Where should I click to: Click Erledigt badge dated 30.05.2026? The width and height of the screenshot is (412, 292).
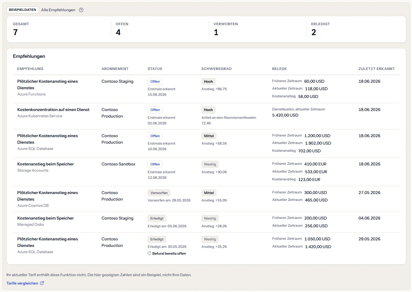pyautogui.click(x=157, y=239)
